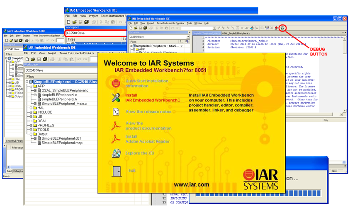Close Workspace panel in code editor window

pyautogui.click(x=190, y=32)
